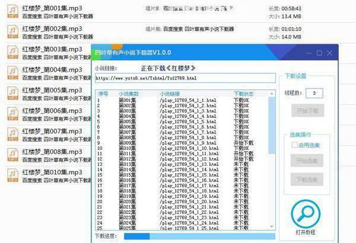This screenshot has height=243, width=356.
Task: Click the 下载选集 button
Action: coord(307,180)
